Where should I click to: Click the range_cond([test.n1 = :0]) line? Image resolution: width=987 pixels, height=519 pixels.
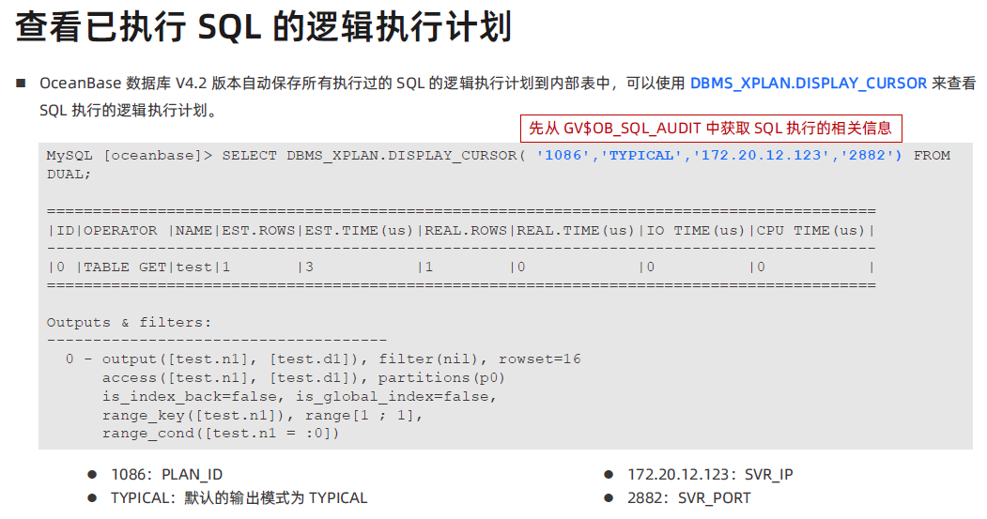tap(221, 434)
